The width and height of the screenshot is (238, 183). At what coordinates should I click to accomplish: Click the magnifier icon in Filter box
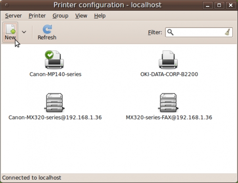pos(170,32)
